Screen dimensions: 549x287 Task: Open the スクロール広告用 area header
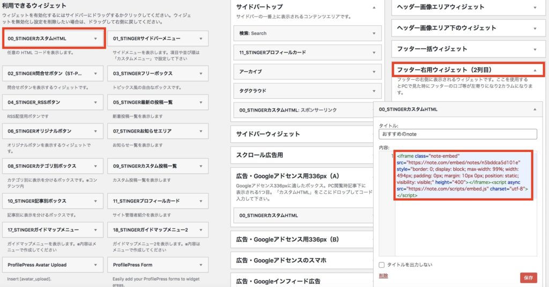[x=302, y=155]
